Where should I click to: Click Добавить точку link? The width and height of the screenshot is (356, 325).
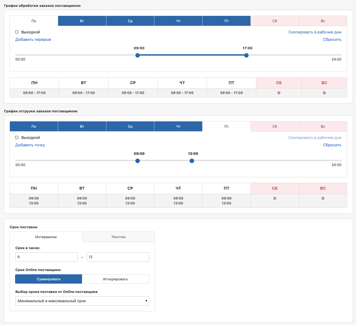point(30,145)
